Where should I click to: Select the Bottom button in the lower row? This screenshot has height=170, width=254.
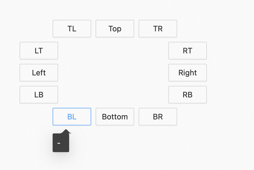point(115,117)
